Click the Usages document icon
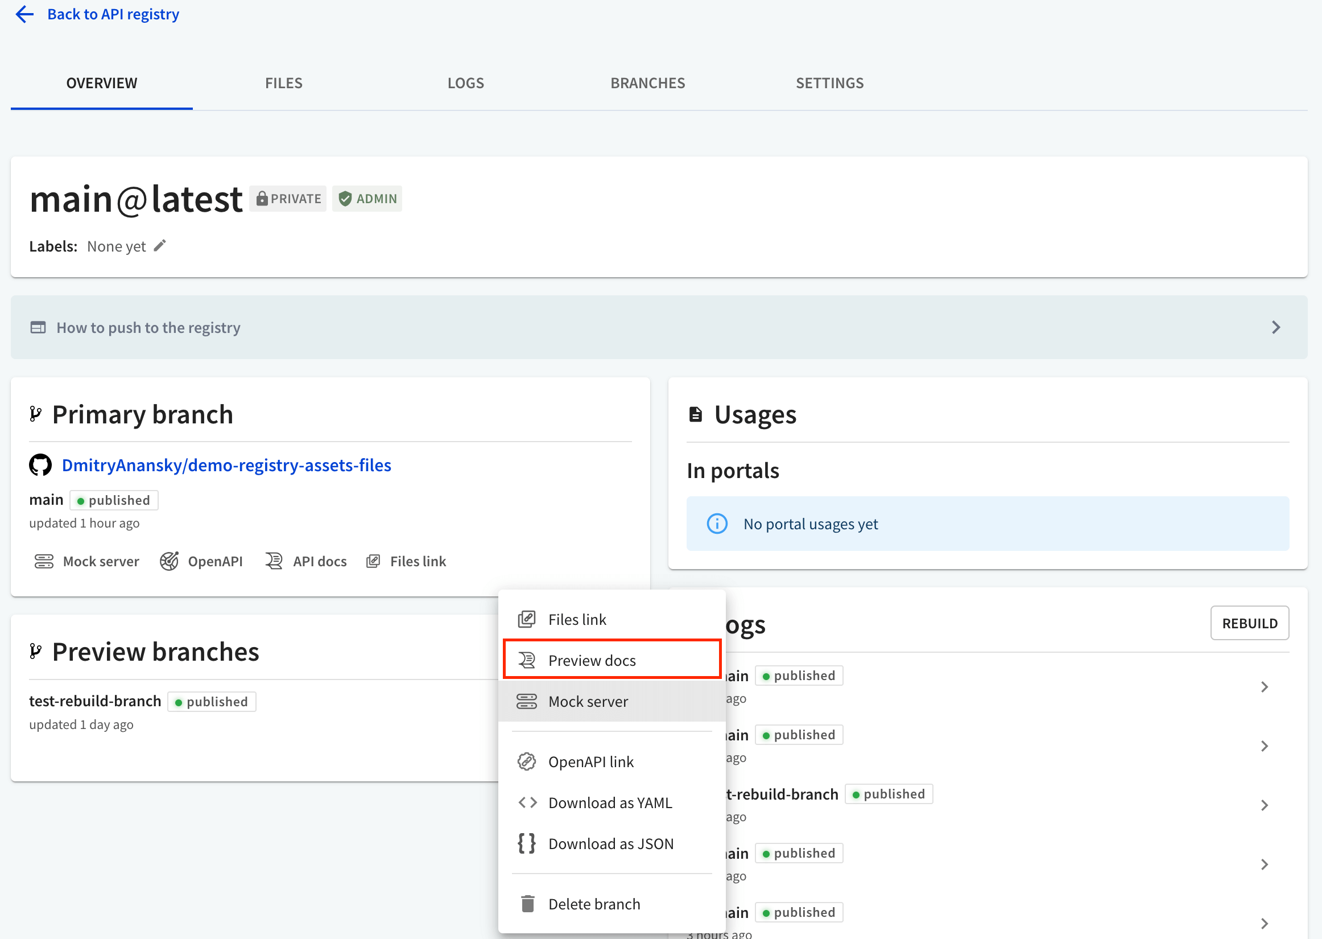 point(696,414)
